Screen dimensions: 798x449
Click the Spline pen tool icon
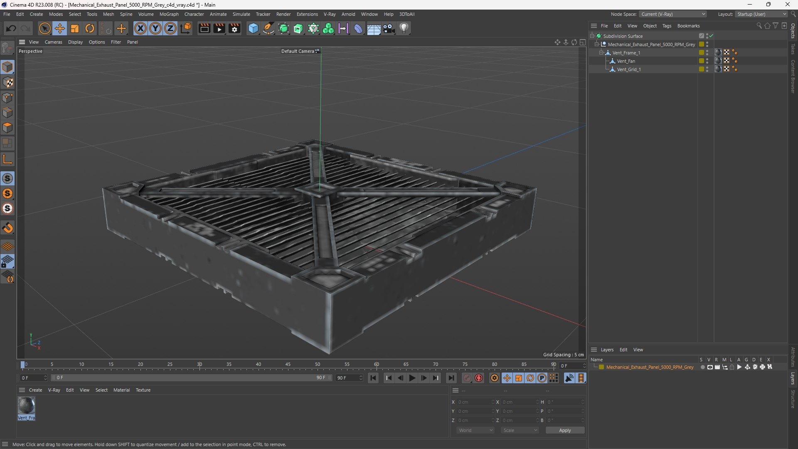click(268, 28)
